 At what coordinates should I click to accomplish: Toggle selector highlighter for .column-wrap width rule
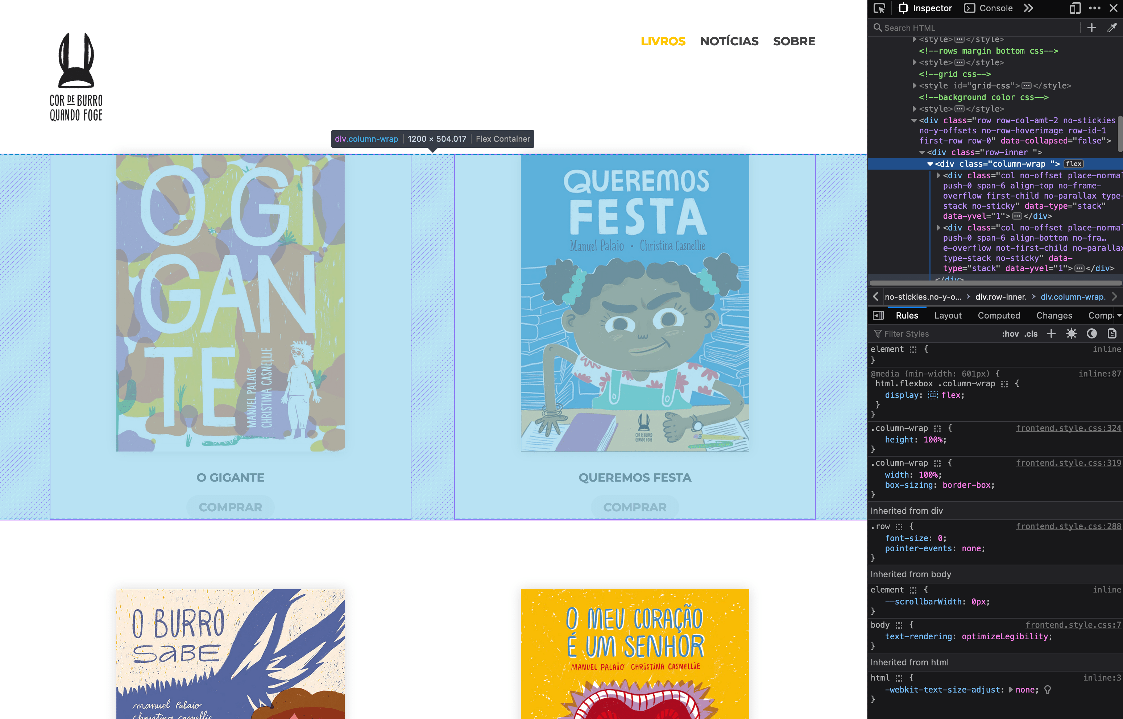937,463
